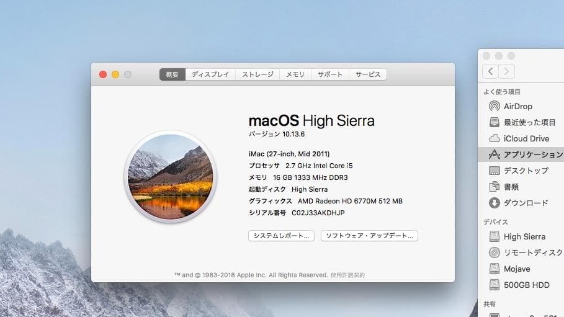Switch to the サポート tab
The image size is (564, 317).
(330, 74)
